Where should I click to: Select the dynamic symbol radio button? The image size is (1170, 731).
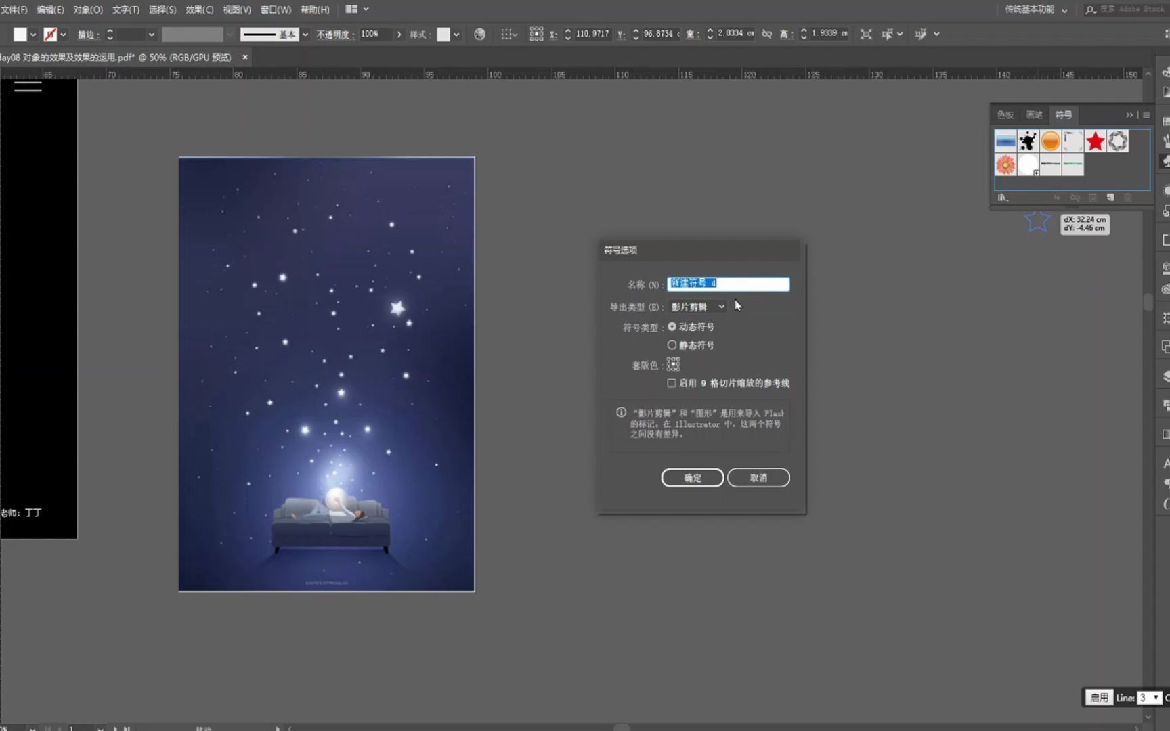pyautogui.click(x=672, y=326)
